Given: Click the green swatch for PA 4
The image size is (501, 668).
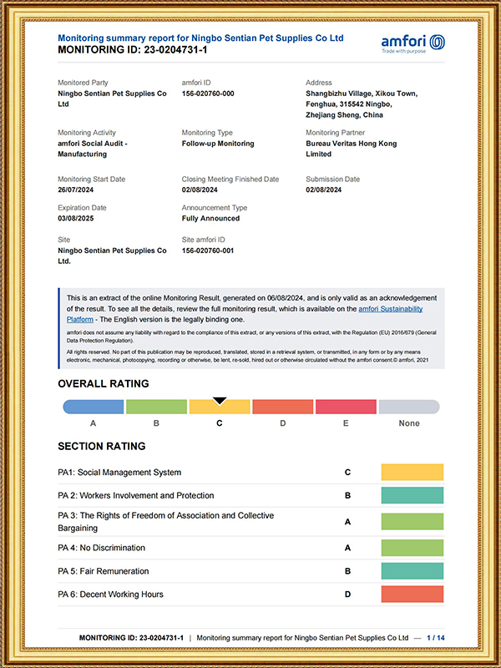Looking at the screenshot, I should [412, 548].
